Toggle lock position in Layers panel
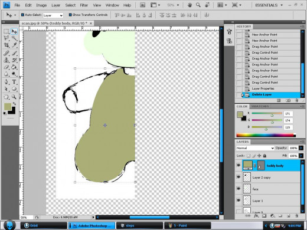The image size is (307, 230). tap(259, 156)
